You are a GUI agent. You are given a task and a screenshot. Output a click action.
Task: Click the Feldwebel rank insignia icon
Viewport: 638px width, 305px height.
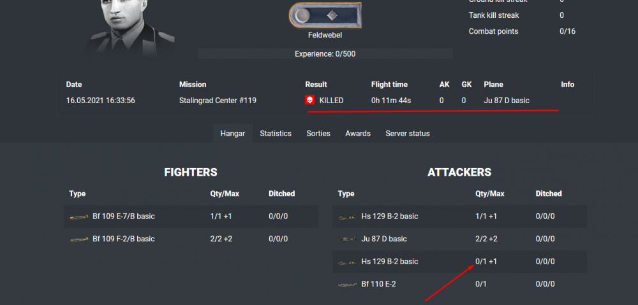325,15
